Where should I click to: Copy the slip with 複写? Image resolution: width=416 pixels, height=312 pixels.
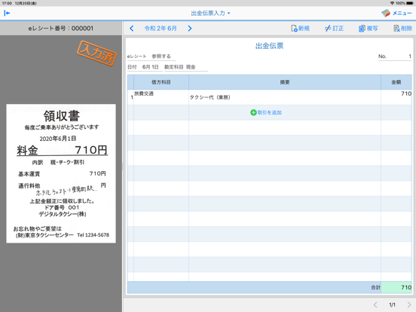click(369, 29)
